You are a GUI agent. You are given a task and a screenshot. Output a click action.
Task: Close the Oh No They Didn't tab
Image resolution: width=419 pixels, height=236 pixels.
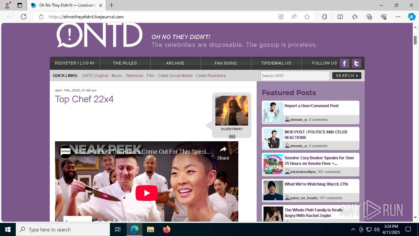coord(100,5)
